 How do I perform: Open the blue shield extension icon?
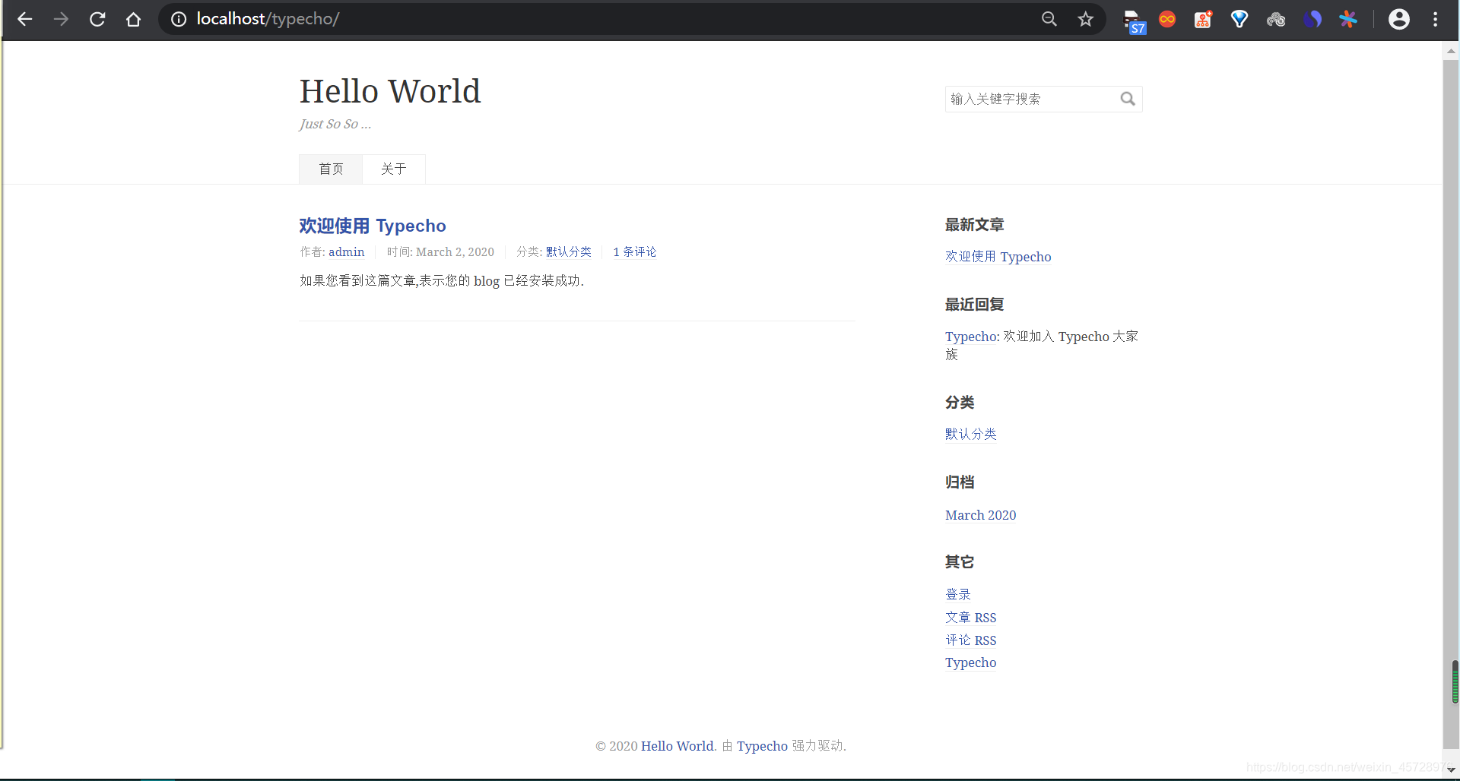(x=1239, y=19)
